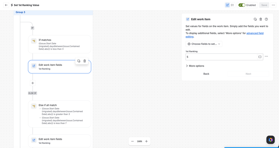279x148 pixels.
Task: Open the audit log checklist view icon
Action: (x=232, y=5)
